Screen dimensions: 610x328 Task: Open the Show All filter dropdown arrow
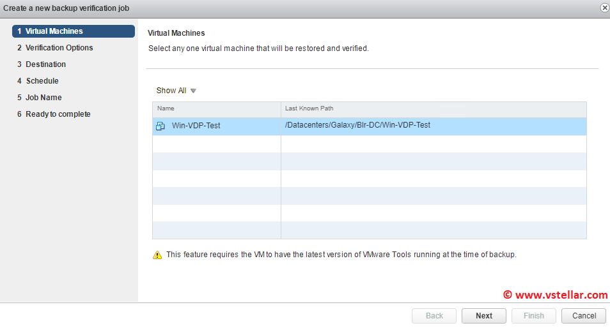(x=193, y=91)
